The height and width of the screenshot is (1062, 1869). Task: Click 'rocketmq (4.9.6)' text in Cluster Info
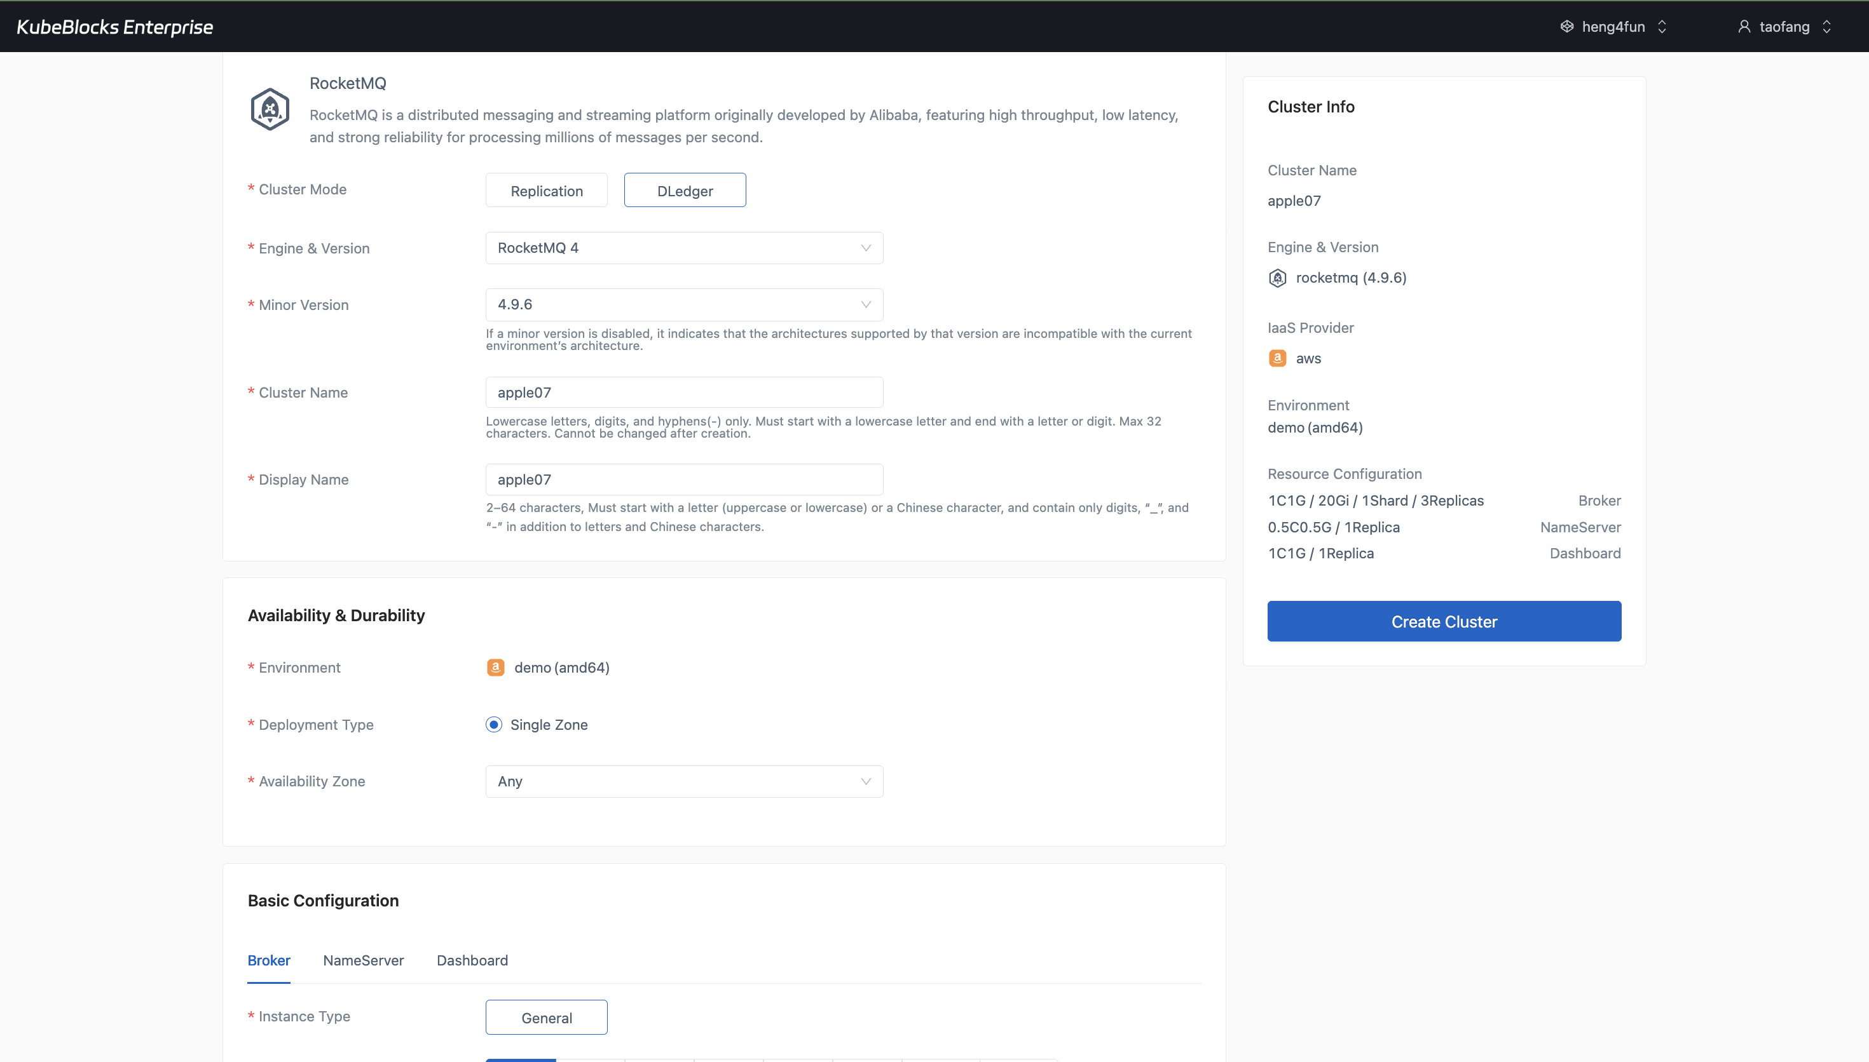pyautogui.click(x=1351, y=278)
